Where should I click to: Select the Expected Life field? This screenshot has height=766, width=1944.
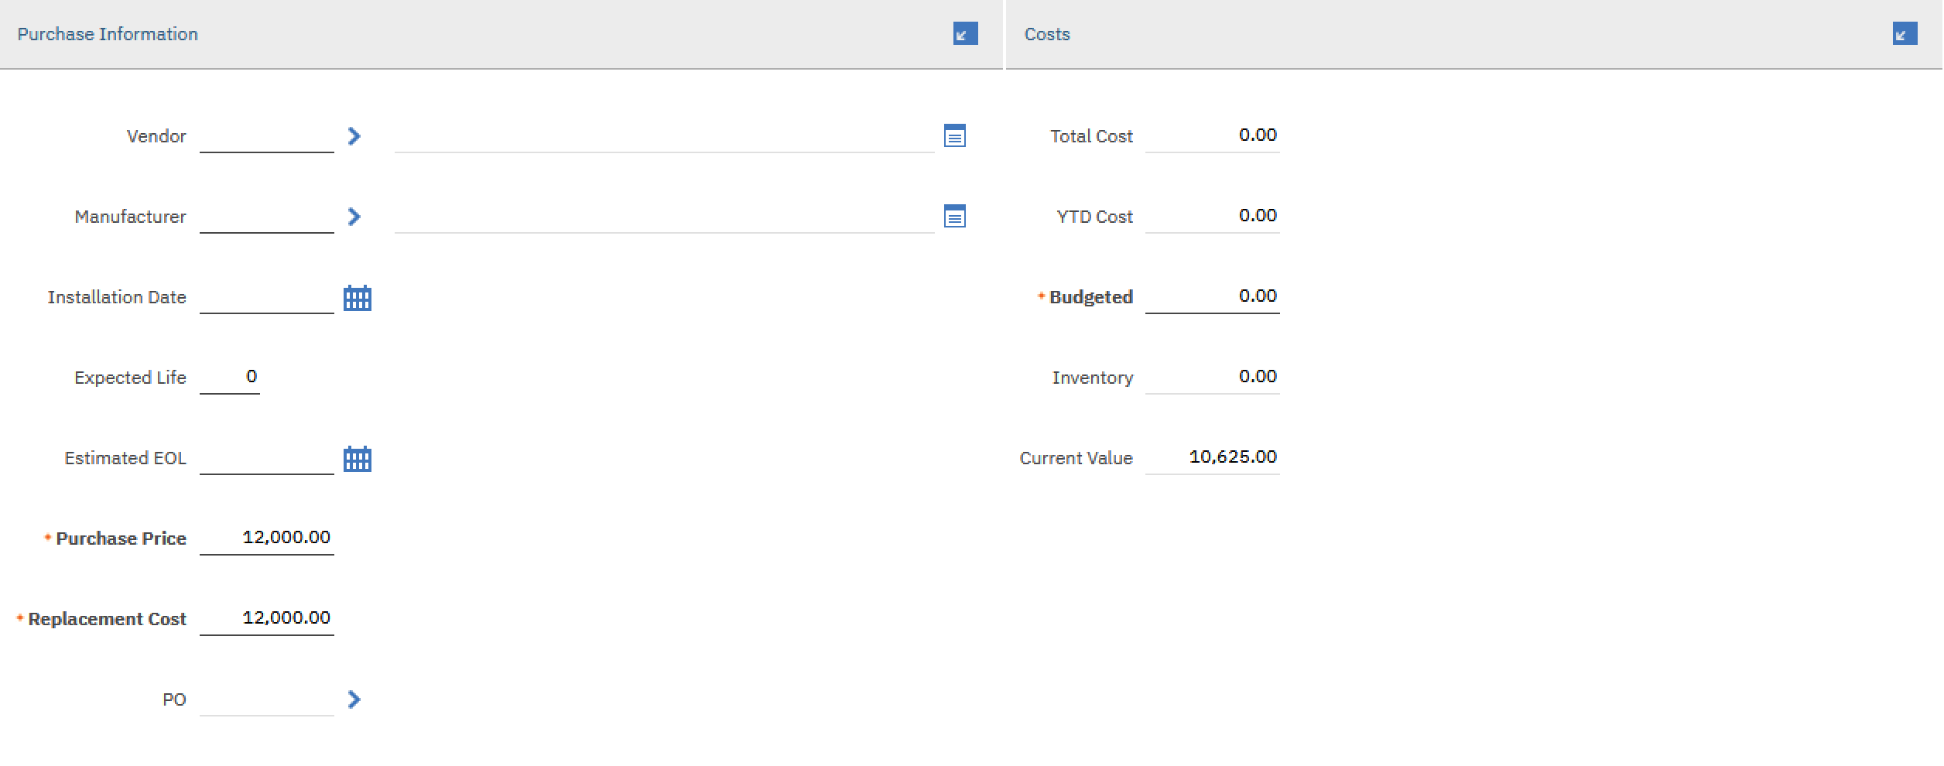230,377
